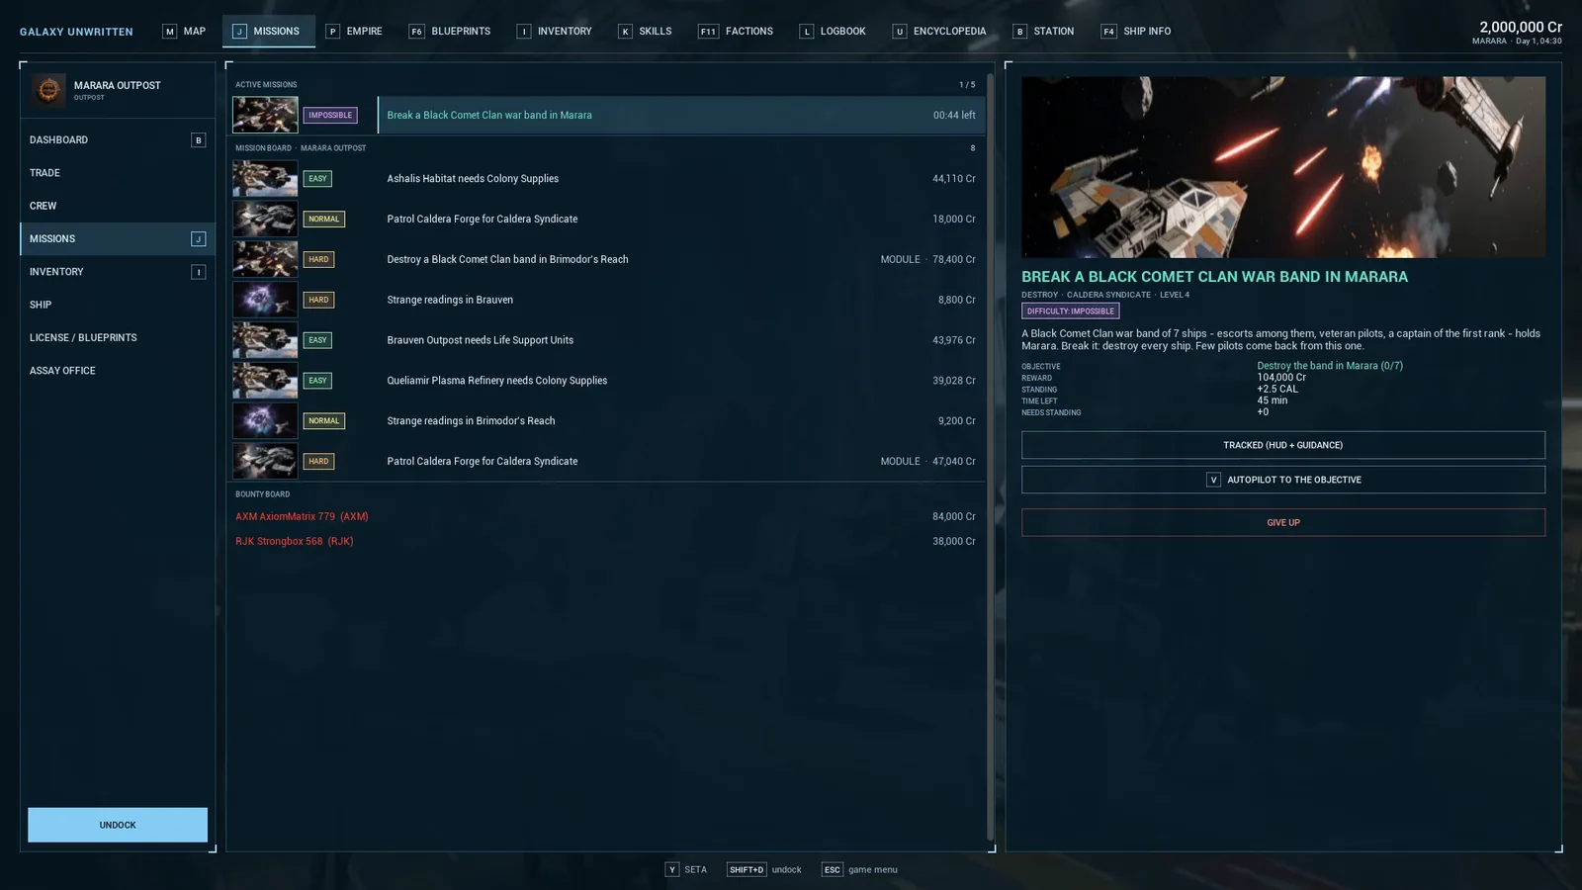The width and height of the screenshot is (1582, 890).
Task: Open the Skills tab
Action: [x=645, y=32]
